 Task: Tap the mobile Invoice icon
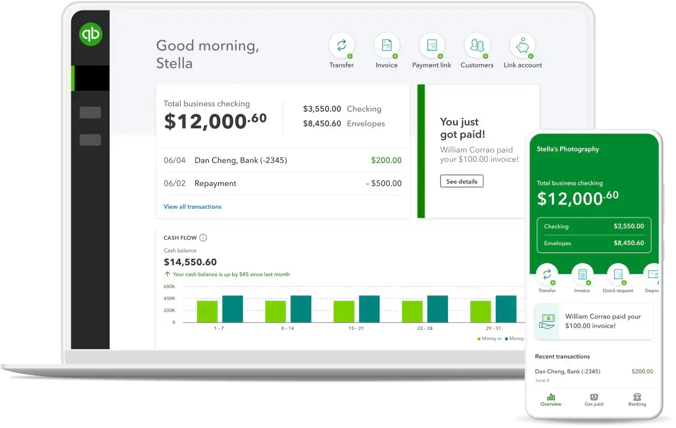(x=582, y=275)
